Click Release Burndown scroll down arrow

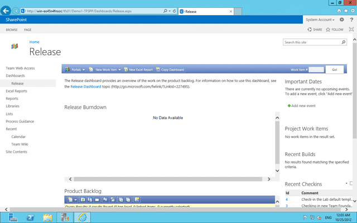277,171
